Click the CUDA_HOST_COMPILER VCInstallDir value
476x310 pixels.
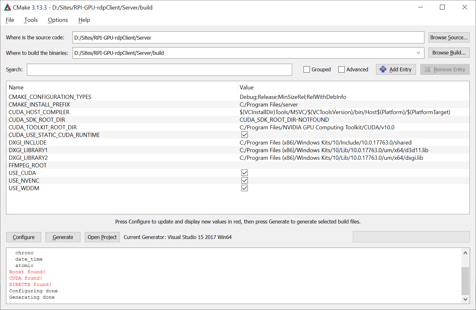click(345, 112)
